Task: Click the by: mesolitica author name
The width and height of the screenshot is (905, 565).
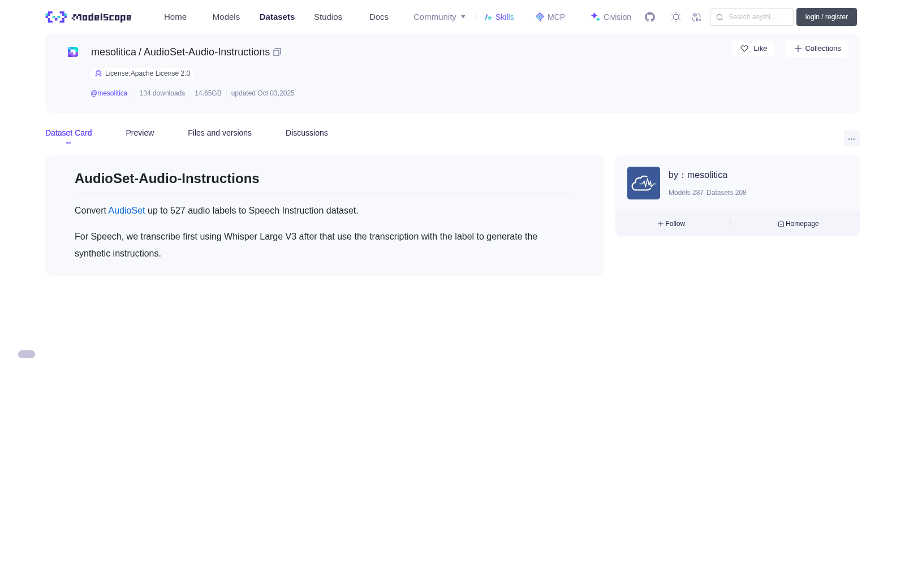Action: [698, 175]
